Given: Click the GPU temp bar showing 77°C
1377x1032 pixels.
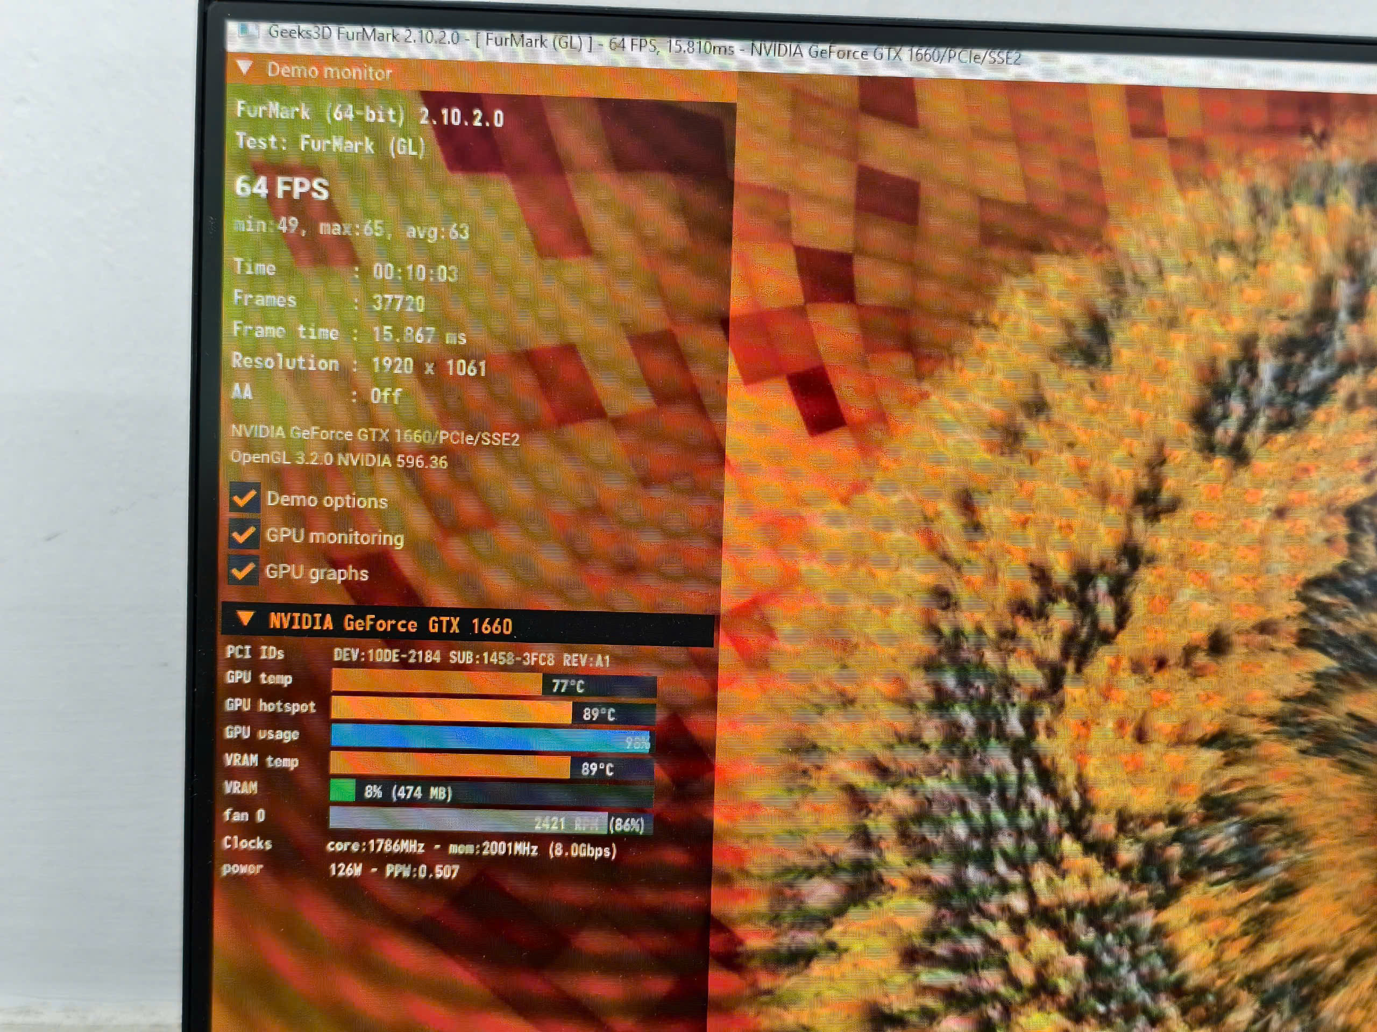Looking at the screenshot, I should 494,684.
